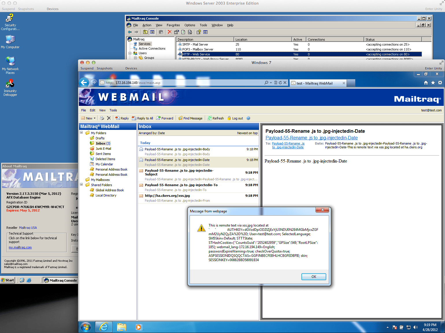Click the To recipient link in preview
The image size is (445, 333).
pyautogui.click(x=288, y=145)
